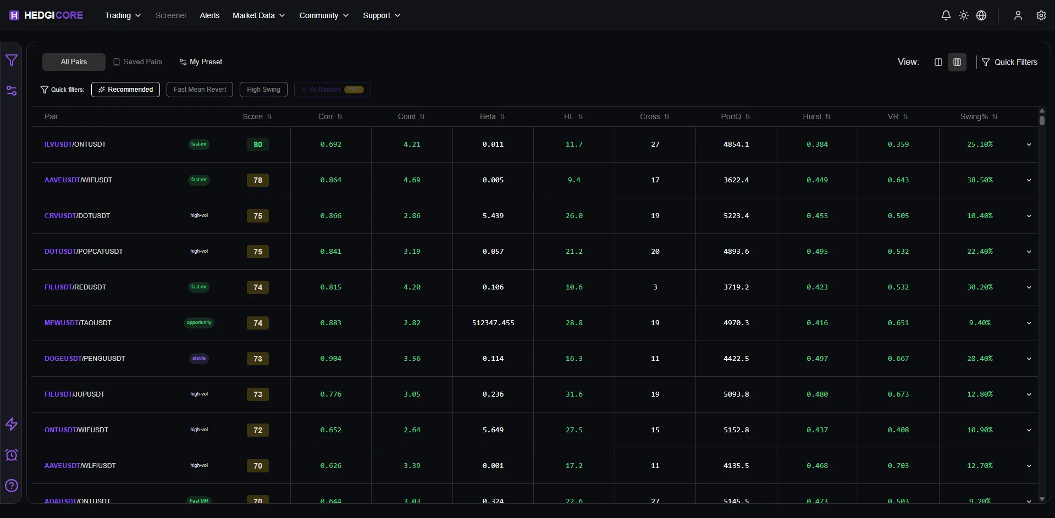Screen dimensions: 1055x518
Task: Open the DOGEUSDT/PENGUUSDT pair link
Action: click(x=85, y=359)
